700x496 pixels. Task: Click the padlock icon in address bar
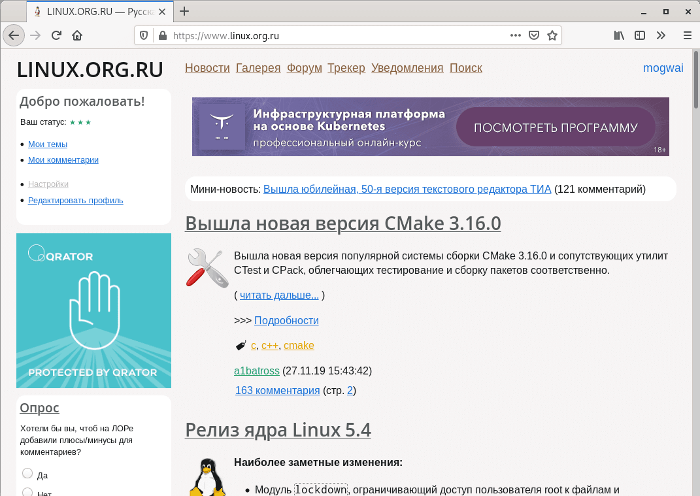coord(163,35)
